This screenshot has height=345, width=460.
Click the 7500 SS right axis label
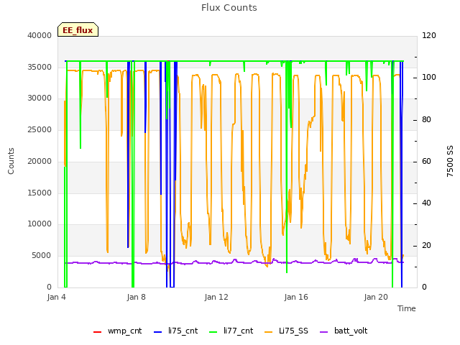pyautogui.click(x=450, y=161)
